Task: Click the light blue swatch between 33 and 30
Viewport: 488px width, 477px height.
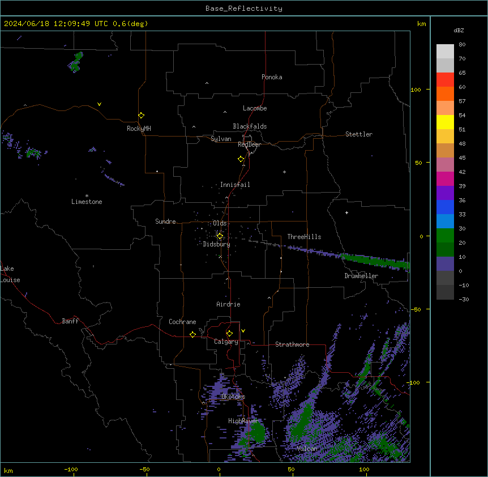Action: point(445,222)
